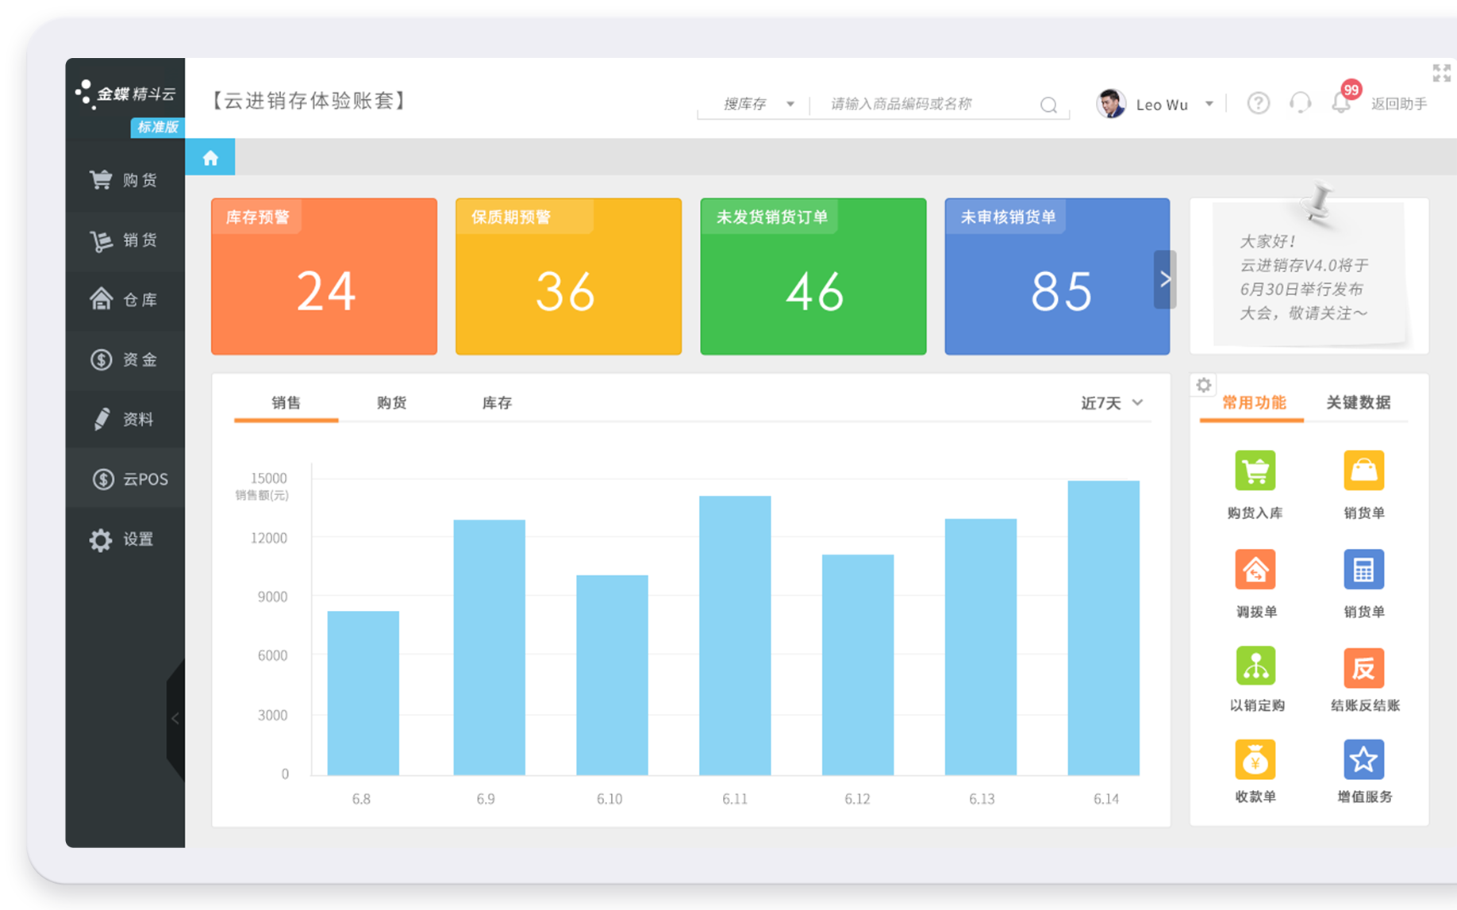Viewport: 1457px width, 910px height.
Task: Switch to the 库存 chart tab
Action: 497,403
